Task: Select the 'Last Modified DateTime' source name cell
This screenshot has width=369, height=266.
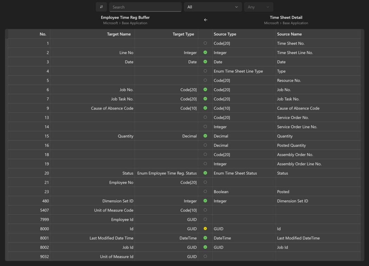Action: [318, 238]
